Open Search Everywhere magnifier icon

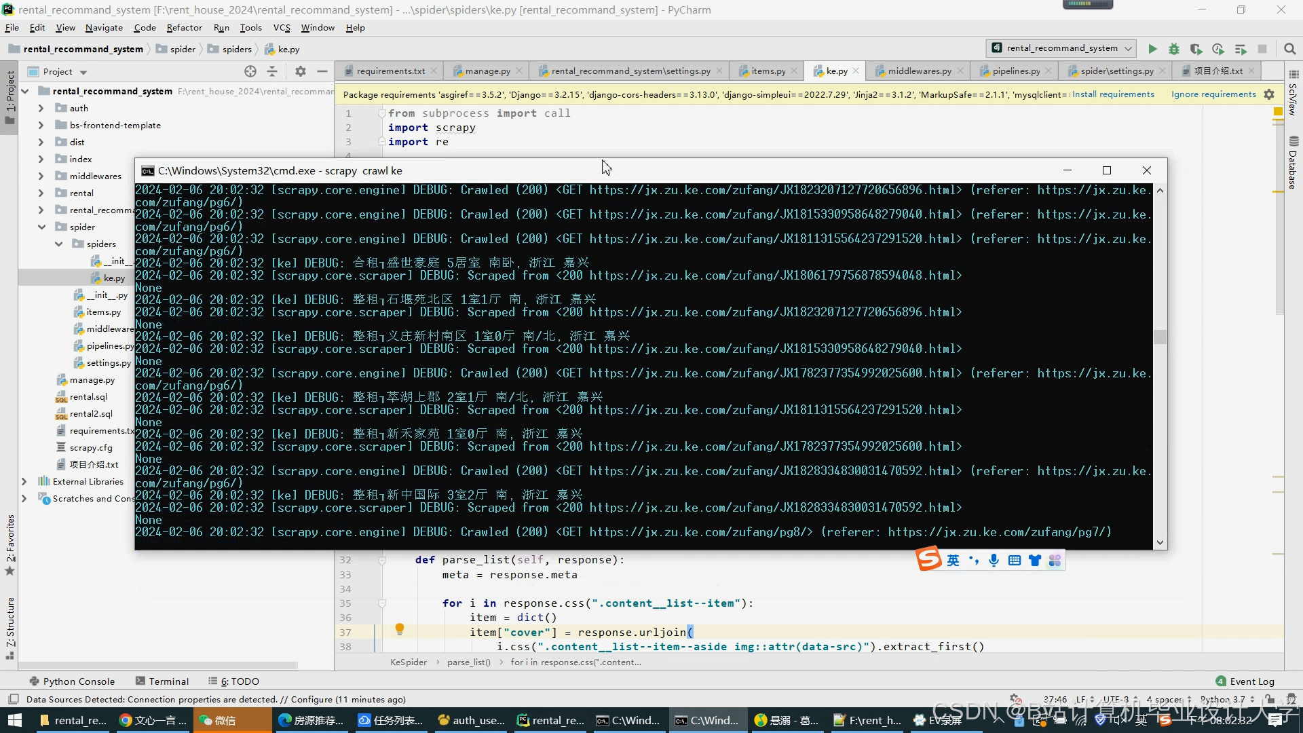click(1290, 49)
